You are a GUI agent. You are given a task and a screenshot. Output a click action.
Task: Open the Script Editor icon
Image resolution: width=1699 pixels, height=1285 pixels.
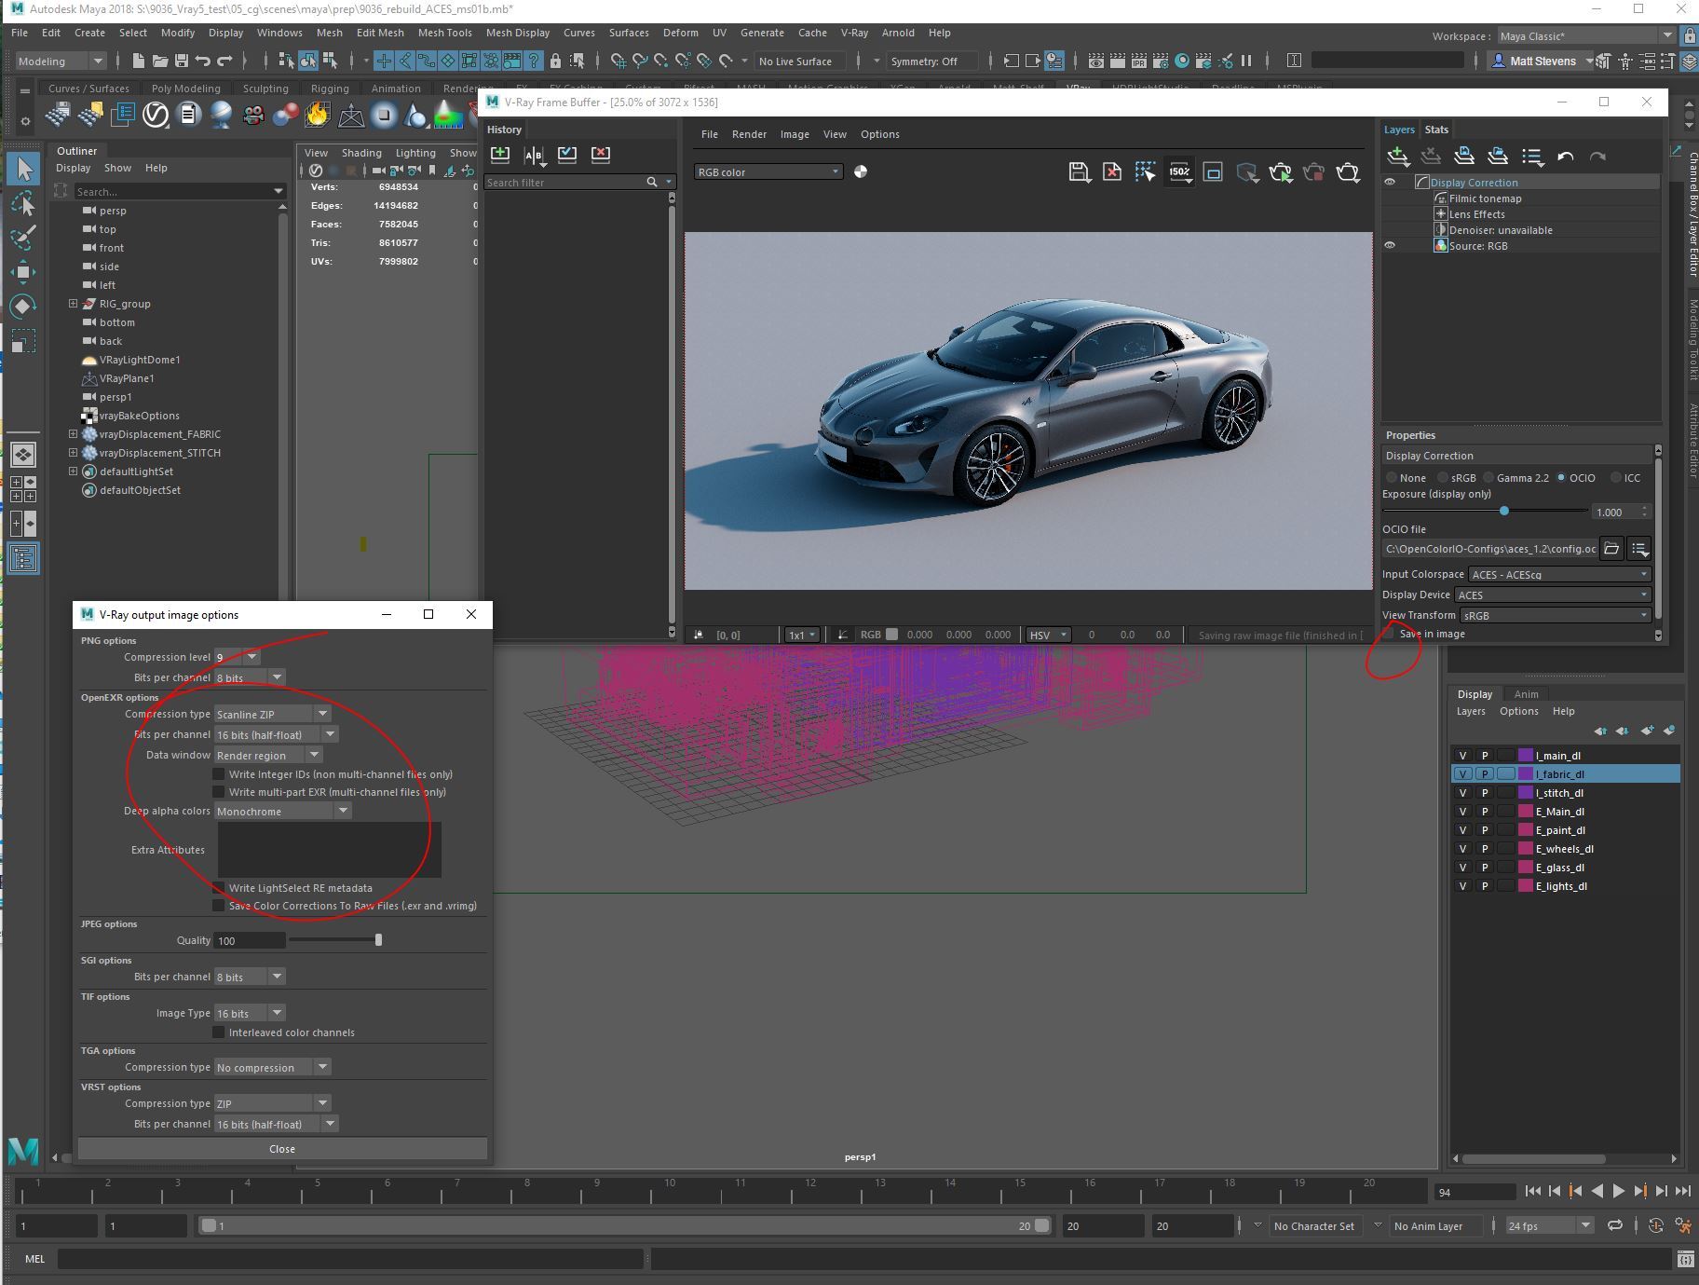click(x=1685, y=1260)
